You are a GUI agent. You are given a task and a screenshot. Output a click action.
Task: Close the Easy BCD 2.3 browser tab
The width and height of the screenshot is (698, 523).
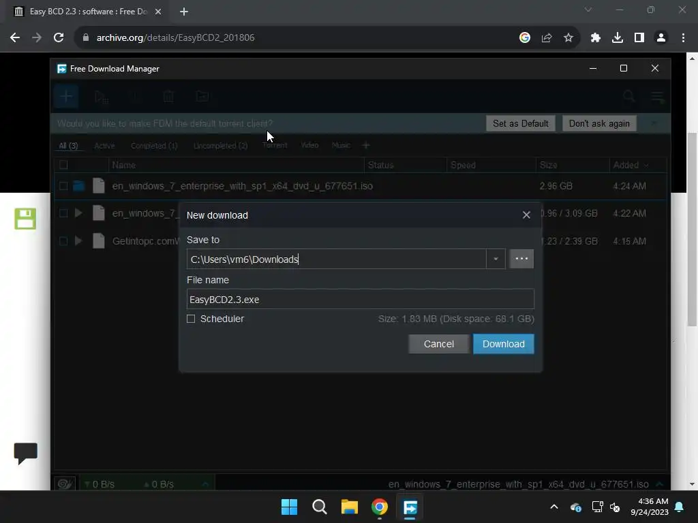158,12
